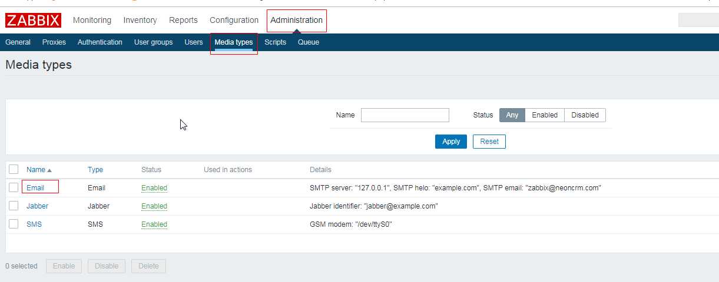The height and width of the screenshot is (282, 719).
Task: Toggle Enabled status of Email
Action: click(x=154, y=188)
